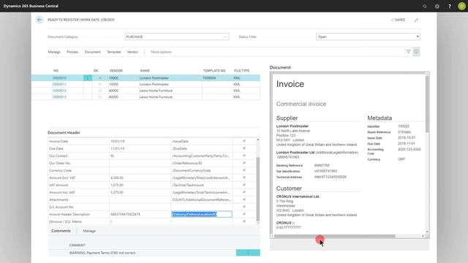Image resolution: width=468 pixels, height=263 pixels.
Task: Click the selected Invoice Header Description path field
Action: coord(202,214)
